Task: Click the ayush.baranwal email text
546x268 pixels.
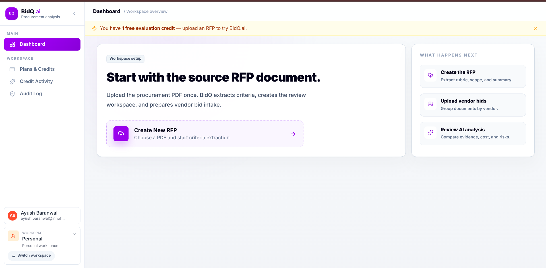Action: point(43,219)
